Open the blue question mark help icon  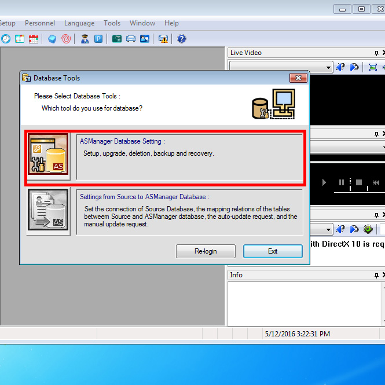pyautogui.click(x=182, y=39)
